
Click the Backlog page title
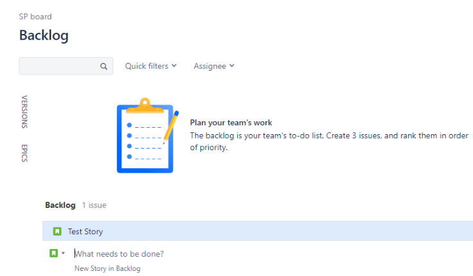(x=44, y=35)
